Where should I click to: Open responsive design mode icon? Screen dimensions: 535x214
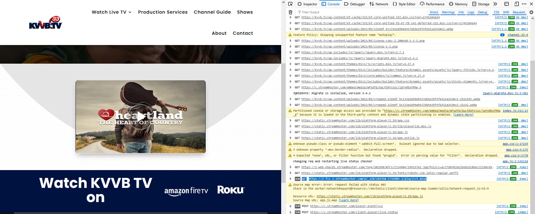click(516, 4)
